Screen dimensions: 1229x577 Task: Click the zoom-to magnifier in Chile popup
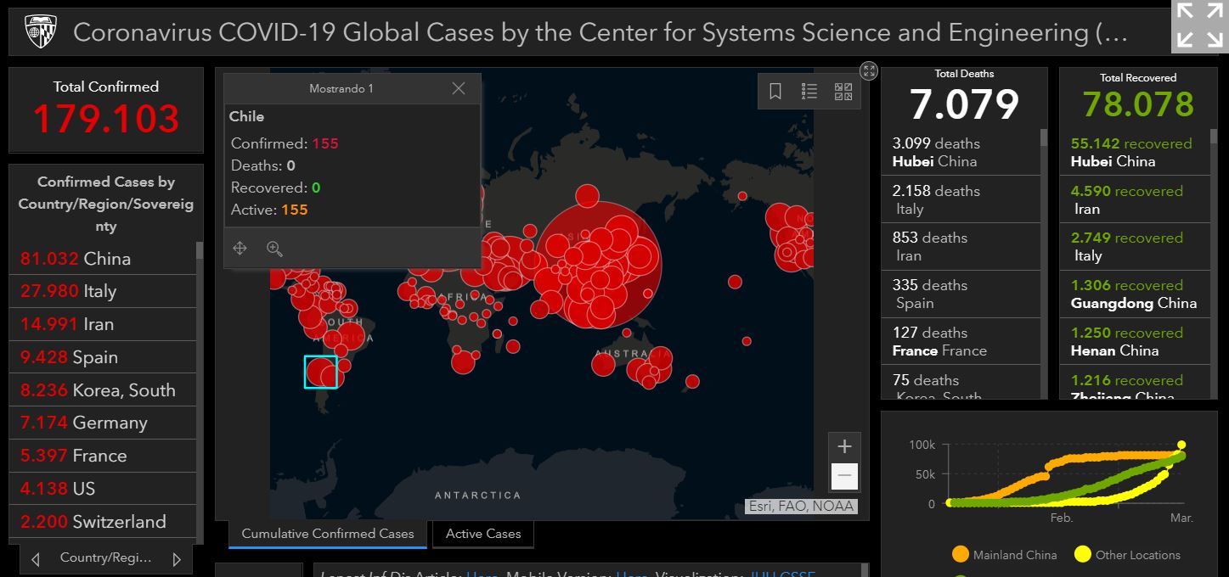tap(274, 248)
